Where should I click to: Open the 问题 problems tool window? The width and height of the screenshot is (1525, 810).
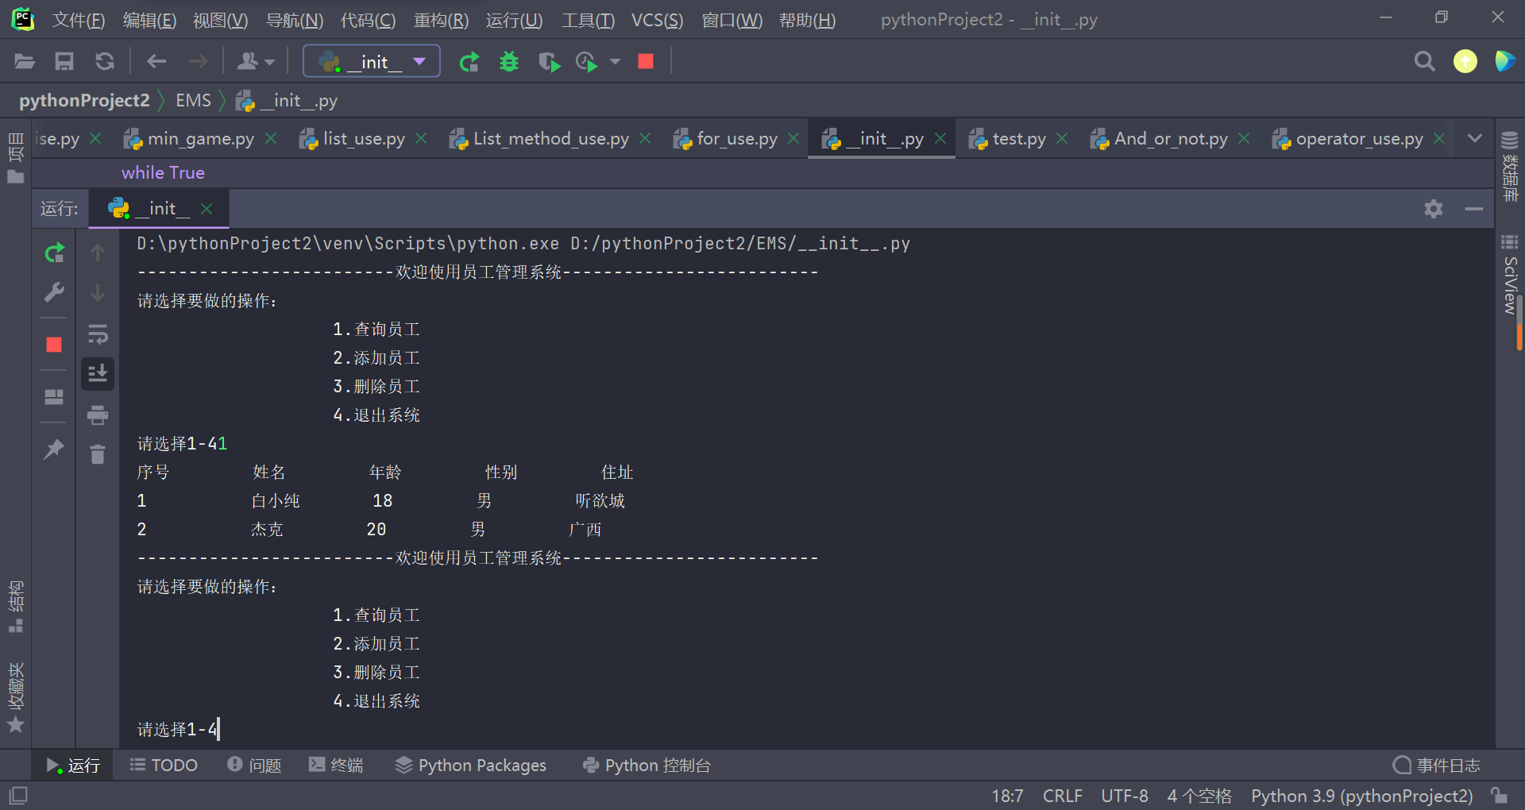pos(255,766)
